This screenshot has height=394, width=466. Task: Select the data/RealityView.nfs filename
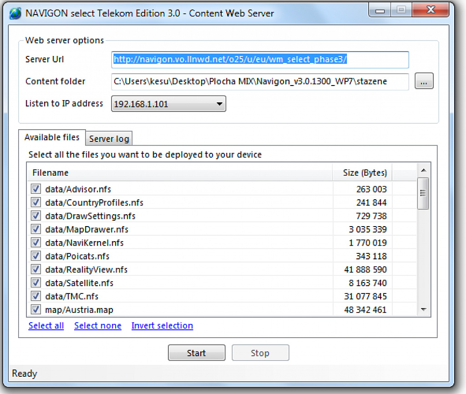(x=86, y=269)
